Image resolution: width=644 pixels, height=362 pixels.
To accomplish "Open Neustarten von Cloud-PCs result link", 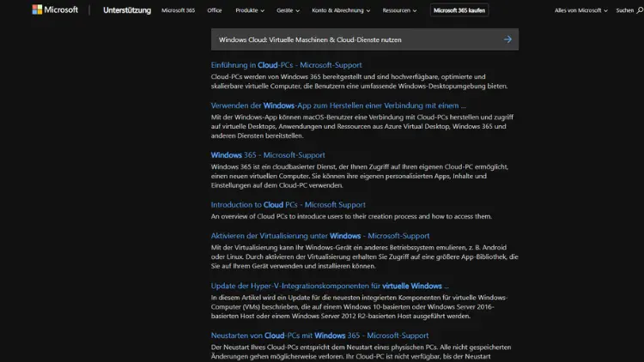I will point(319,335).
